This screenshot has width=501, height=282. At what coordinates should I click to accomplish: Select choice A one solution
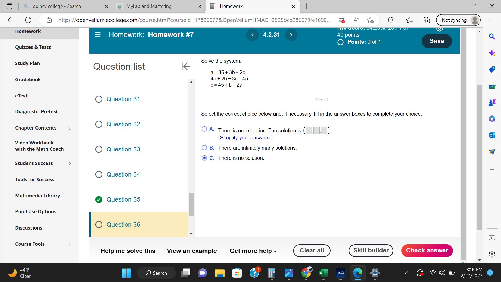[204, 129]
